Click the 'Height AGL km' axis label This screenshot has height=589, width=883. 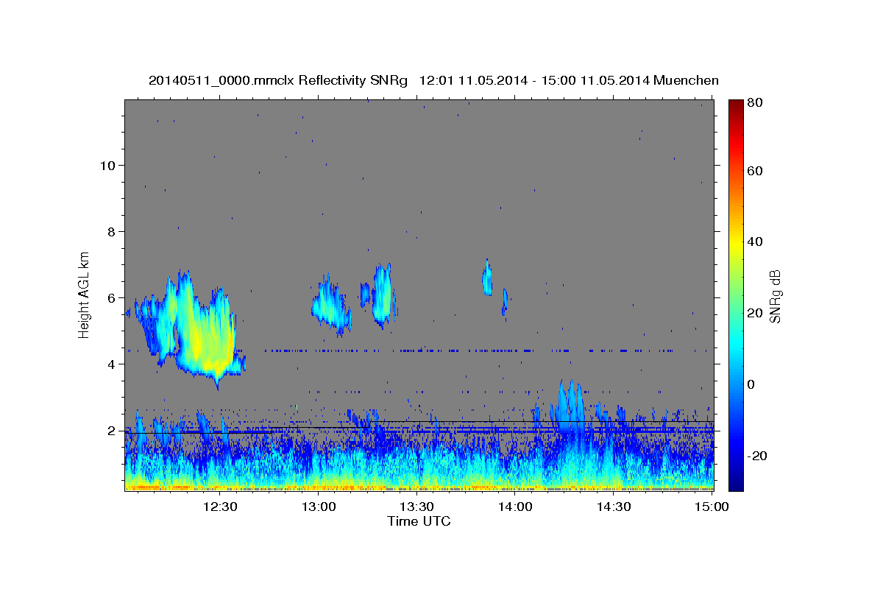[x=85, y=295]
